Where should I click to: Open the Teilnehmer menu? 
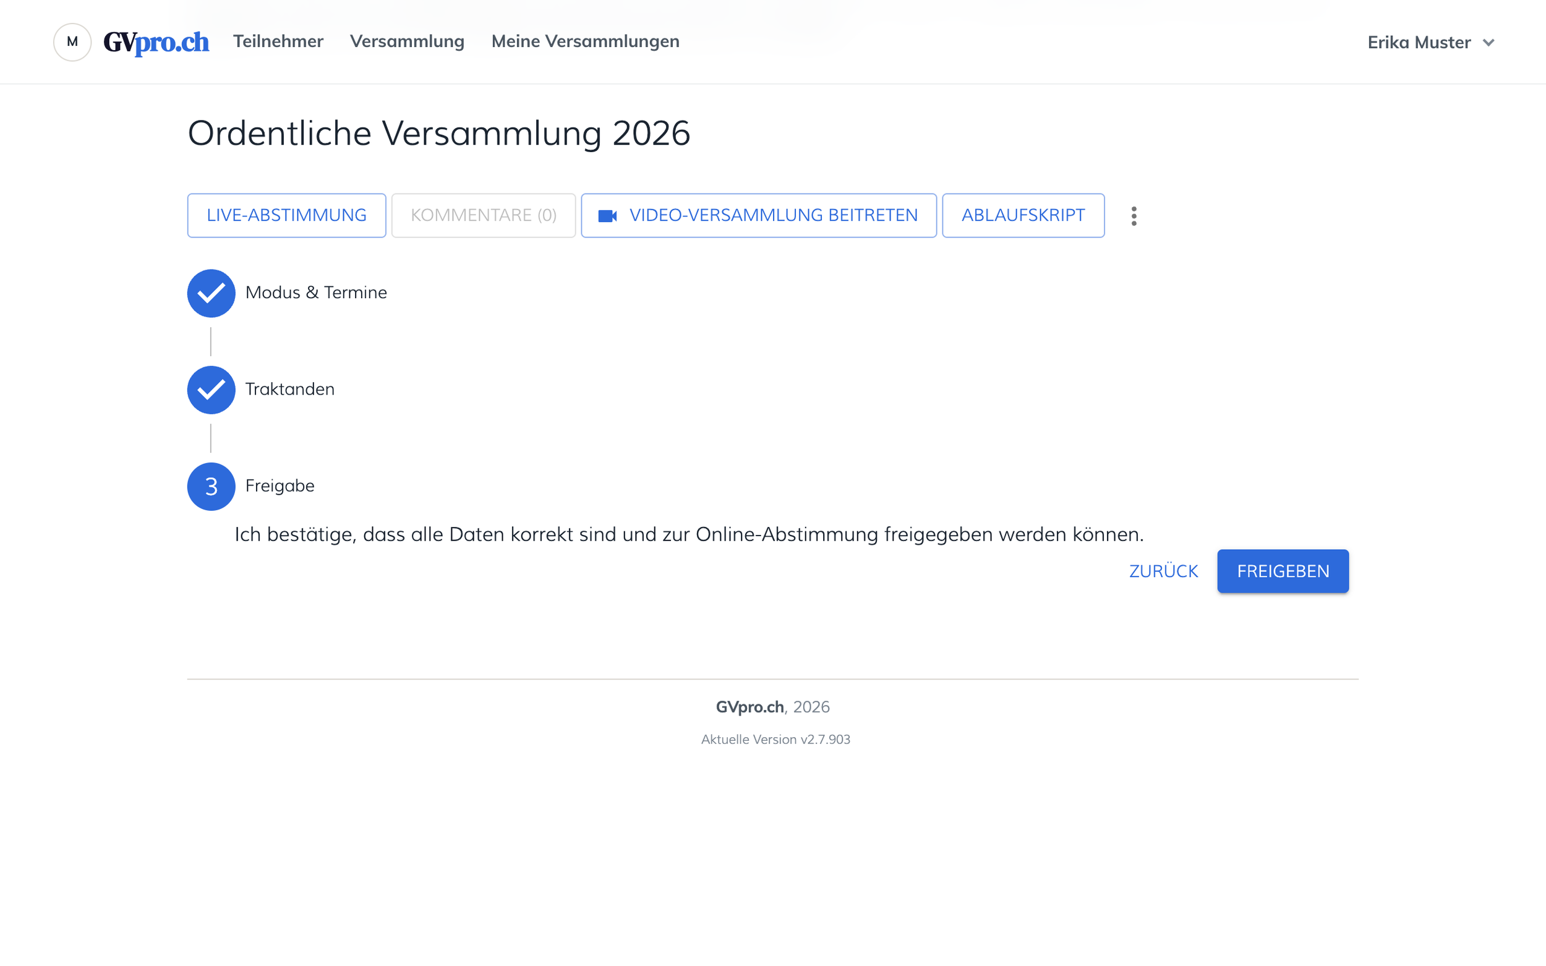click(278, 41)
